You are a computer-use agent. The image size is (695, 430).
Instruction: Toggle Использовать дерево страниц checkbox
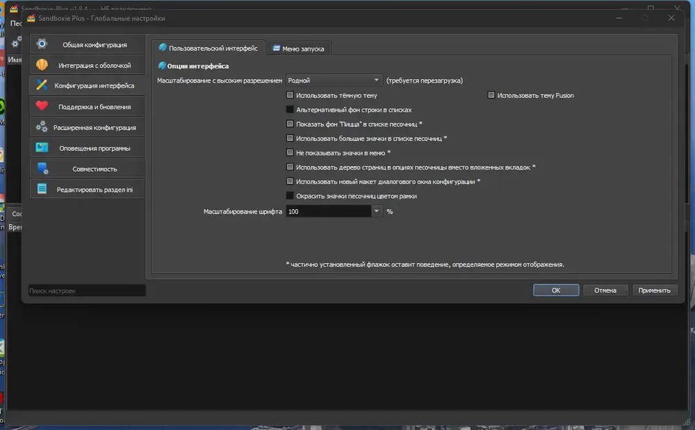pyautogui.click(x=290, y=167)
